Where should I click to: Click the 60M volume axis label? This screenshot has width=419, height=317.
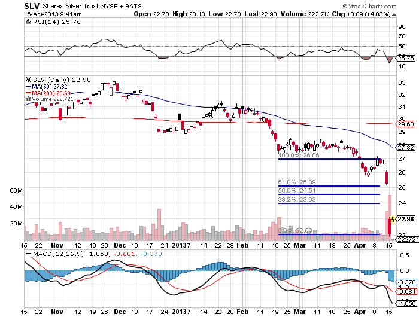pos(16,190)
